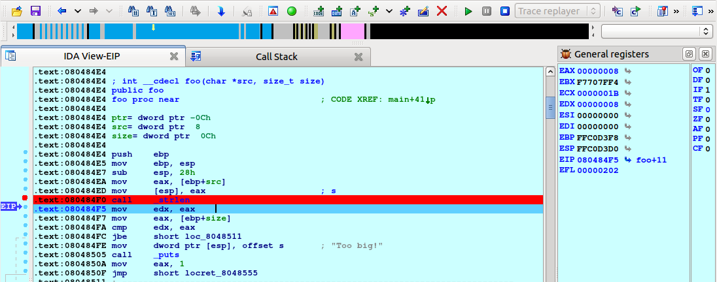Toggle breakpoint dot at address 080484F0
This screenshot has height=282, width=717.
25,198
